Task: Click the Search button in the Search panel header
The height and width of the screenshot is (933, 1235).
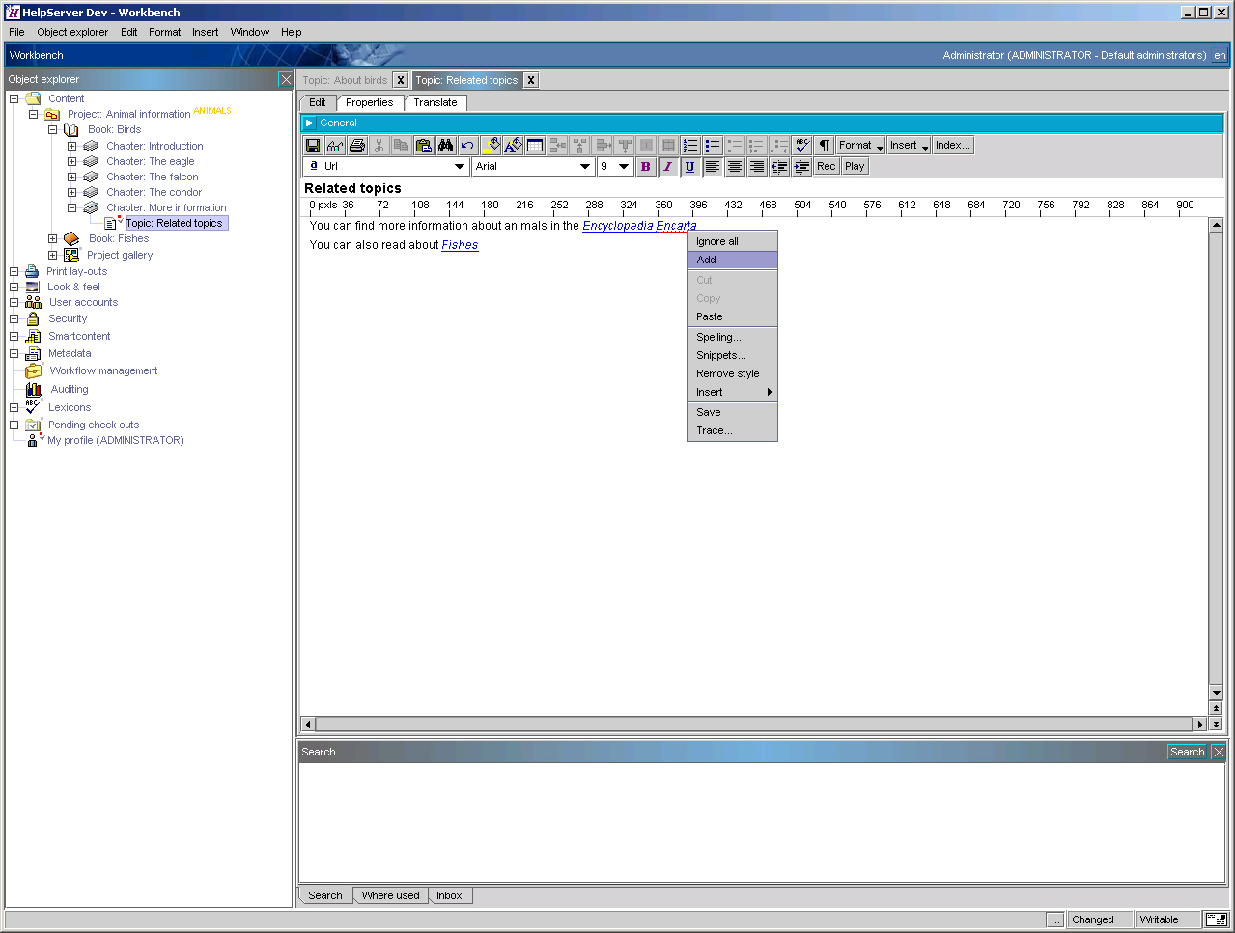Action: 1187,752
